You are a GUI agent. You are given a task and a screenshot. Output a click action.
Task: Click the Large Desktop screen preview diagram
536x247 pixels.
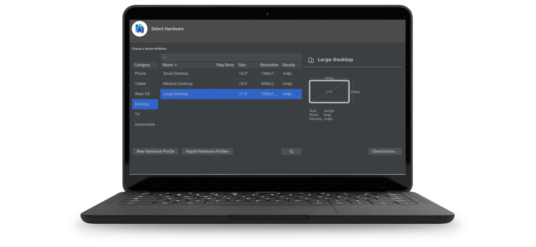(329, 91)
